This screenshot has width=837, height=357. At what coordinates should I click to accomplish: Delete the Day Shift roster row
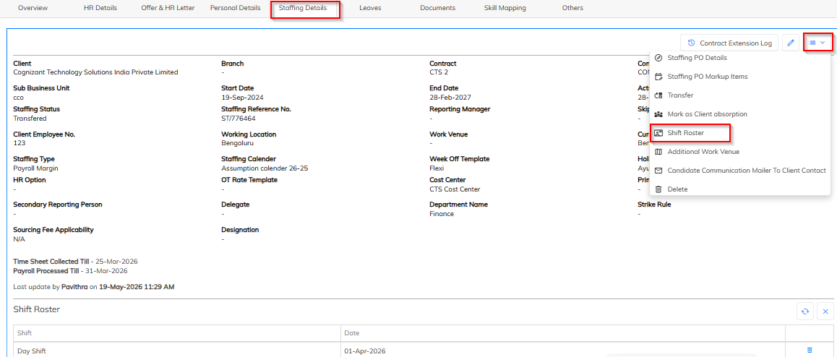point(810,350)
